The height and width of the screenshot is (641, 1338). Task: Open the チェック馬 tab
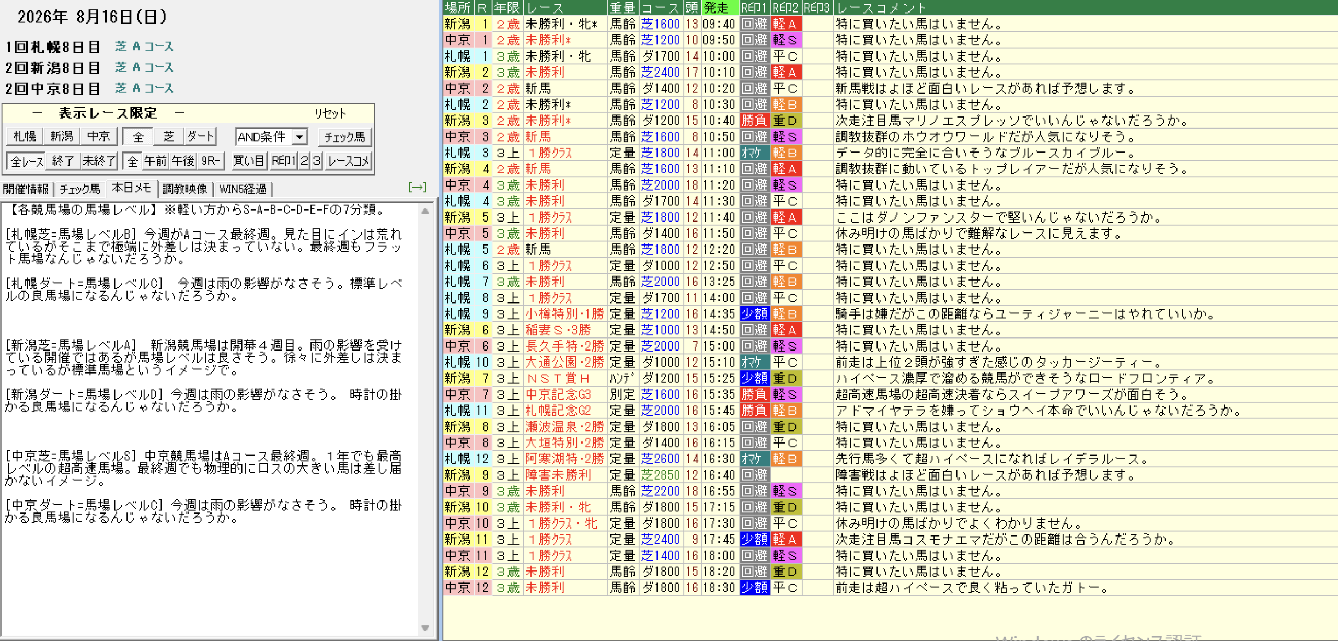(x=79, y=189)
